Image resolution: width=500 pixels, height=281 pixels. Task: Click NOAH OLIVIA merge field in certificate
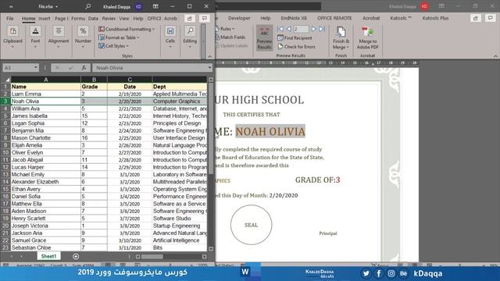point(270,131)
